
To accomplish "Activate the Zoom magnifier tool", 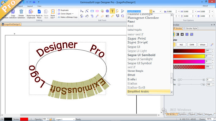I will 123,16.
